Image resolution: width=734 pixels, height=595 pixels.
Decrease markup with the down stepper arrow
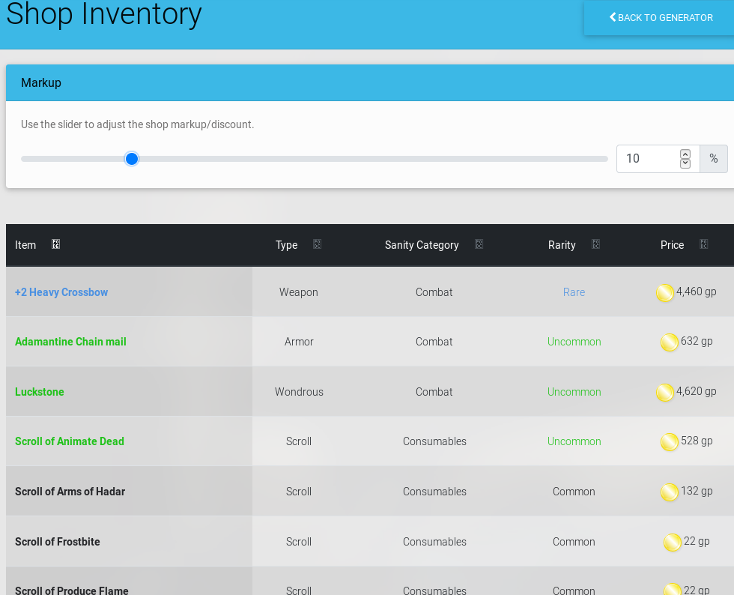685,163
